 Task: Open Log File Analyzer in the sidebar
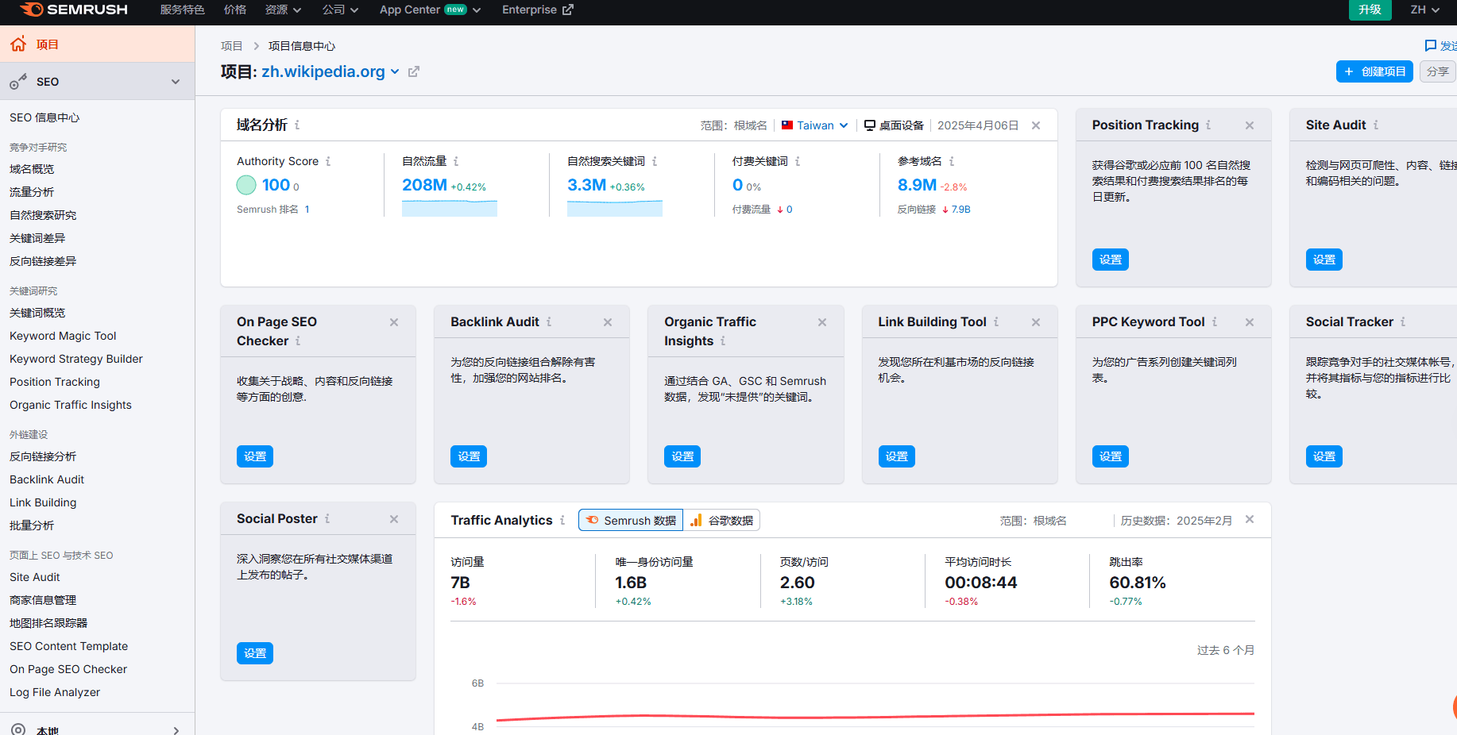point(55,692)
